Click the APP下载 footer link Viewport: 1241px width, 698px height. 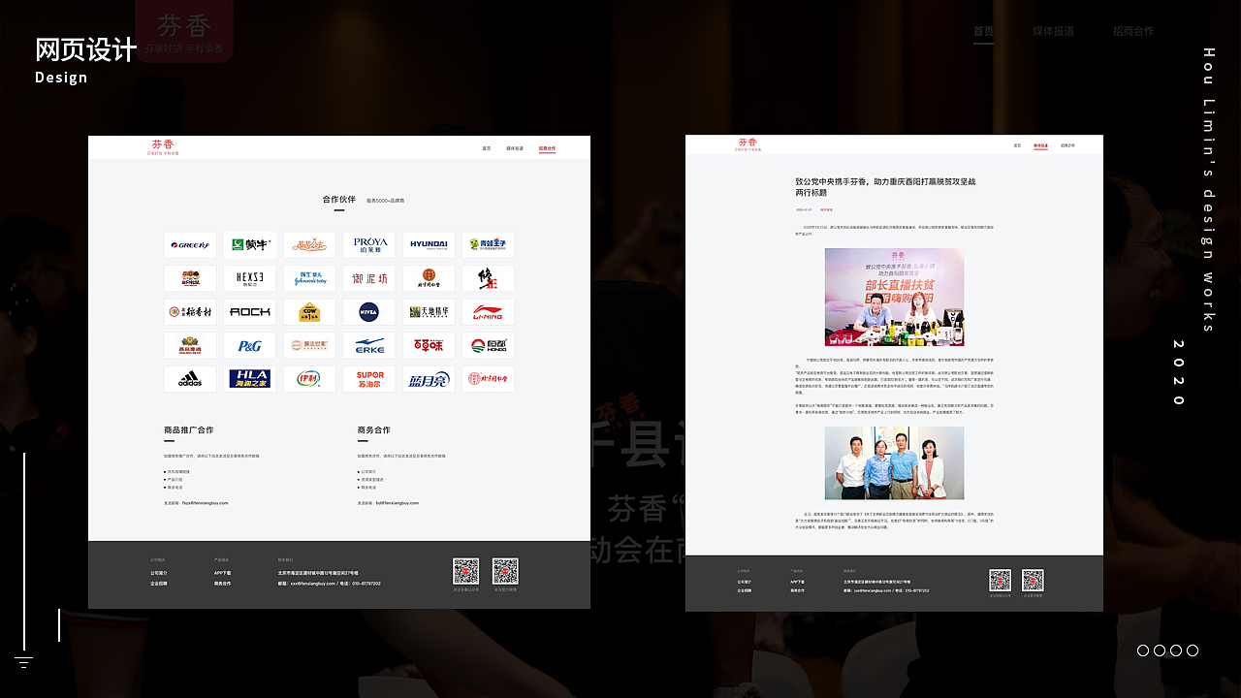[222, 573]
